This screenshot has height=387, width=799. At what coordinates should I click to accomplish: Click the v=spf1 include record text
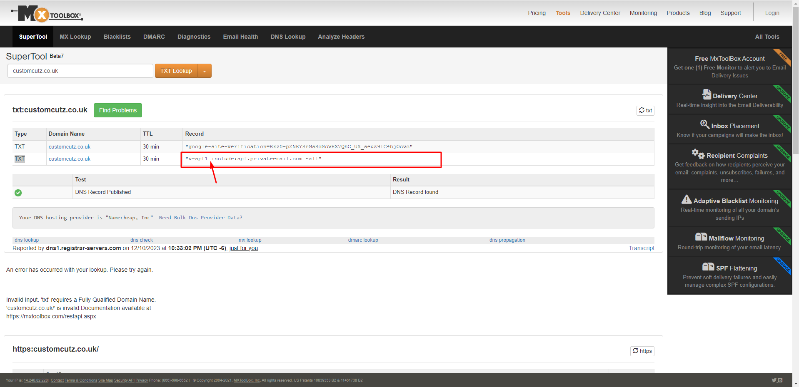tap(253, 159)
